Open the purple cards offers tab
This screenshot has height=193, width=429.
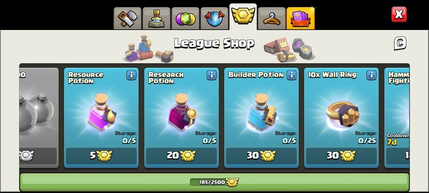pyautogui.click(x=300, y=19)
